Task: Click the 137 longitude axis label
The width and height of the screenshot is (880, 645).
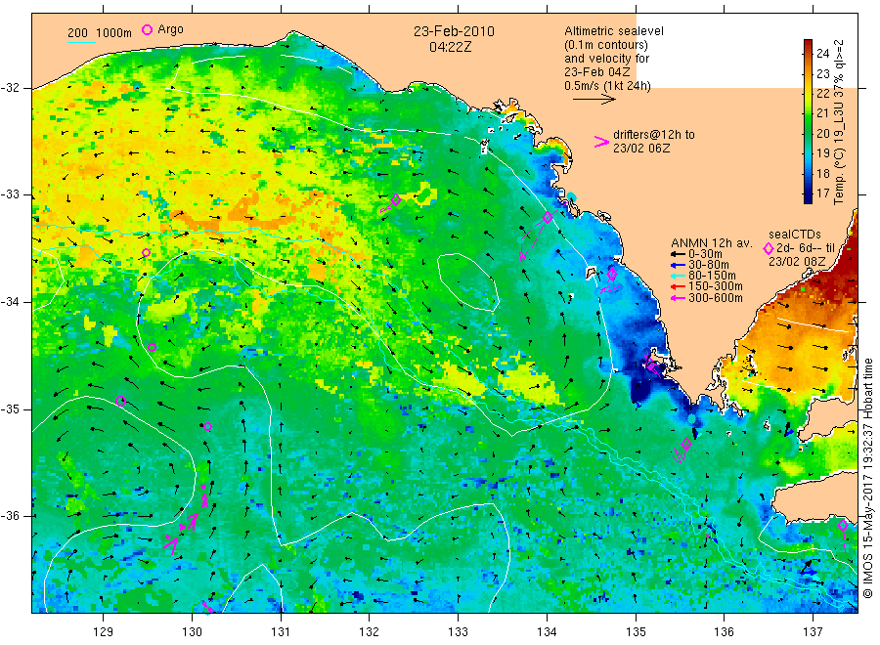Action: click(x=814, y=632)
